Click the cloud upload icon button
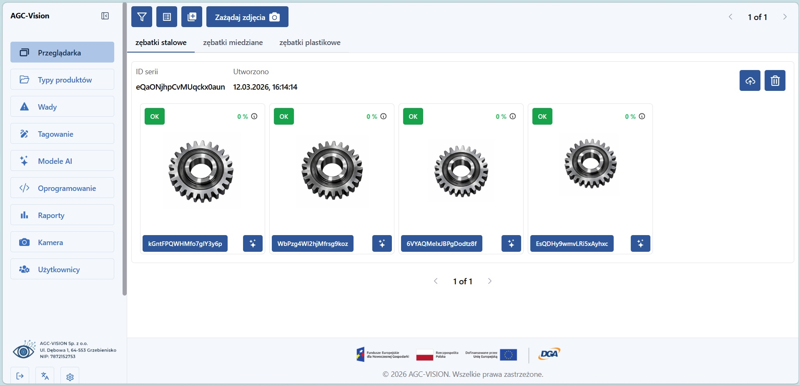This screenshot has width=800, height=386. [750, 80]
